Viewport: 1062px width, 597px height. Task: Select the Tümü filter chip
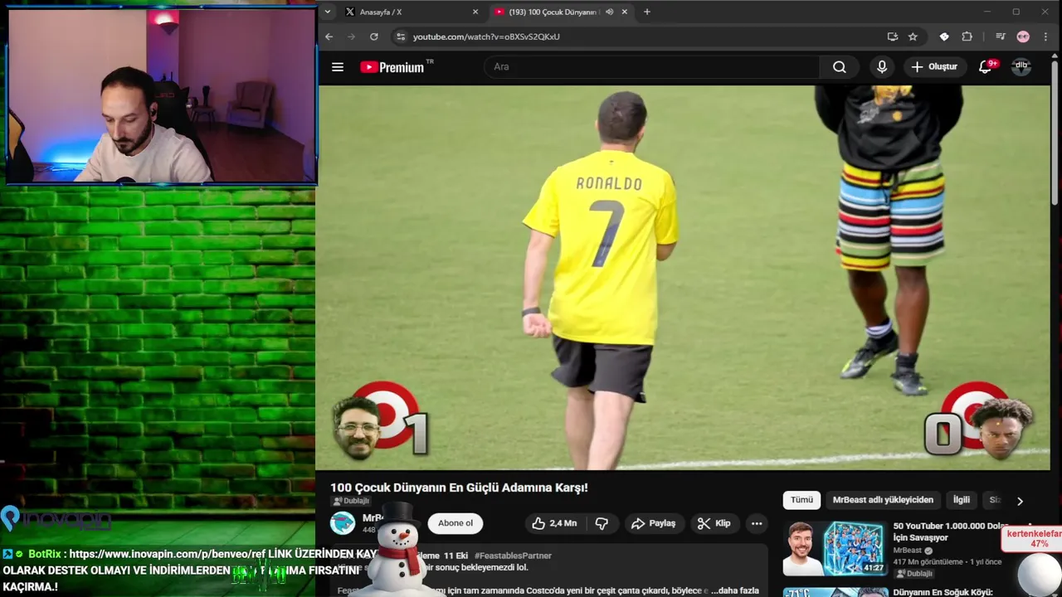point(801,500)
